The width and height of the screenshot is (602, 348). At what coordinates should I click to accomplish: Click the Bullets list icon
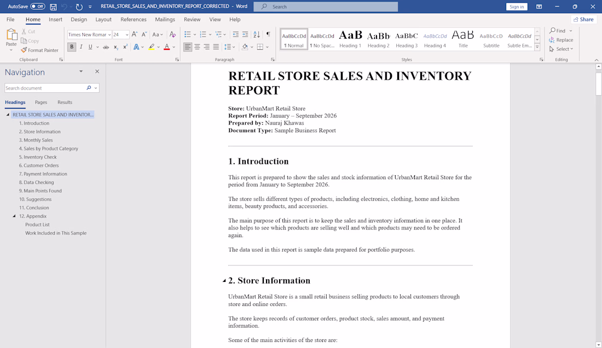coord(187,34)
